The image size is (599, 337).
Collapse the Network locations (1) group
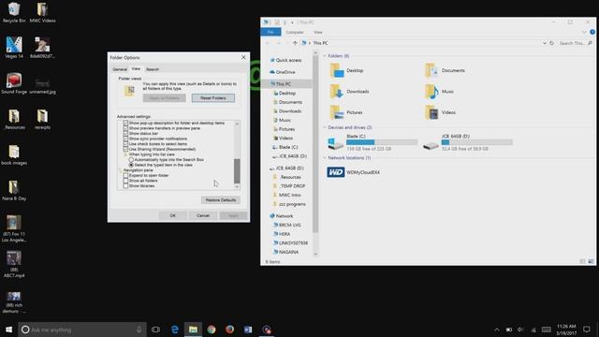click(x=325, y=158)
